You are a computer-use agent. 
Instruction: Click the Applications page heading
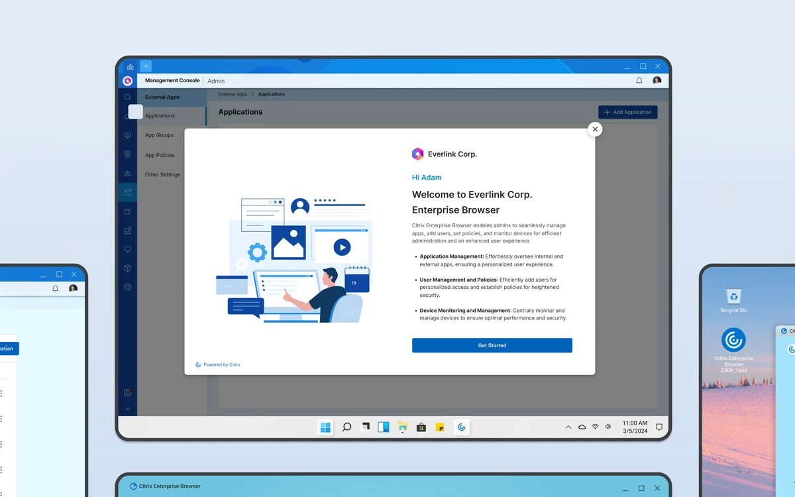[x=240, y=112]
